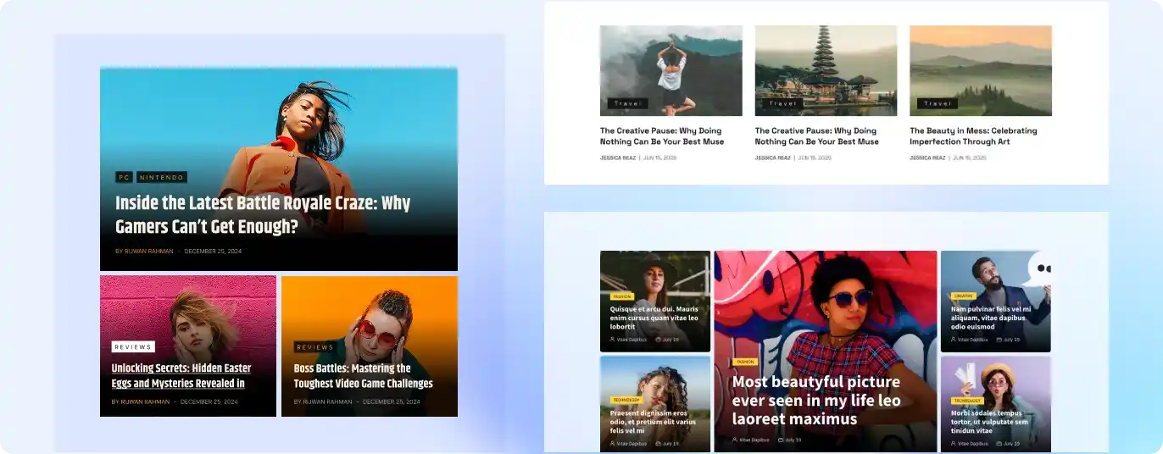Click author Ruwan Rahman under Battle Royale headline
The height and width of the screenshot is (454, 1163).
tap(148, 252)
